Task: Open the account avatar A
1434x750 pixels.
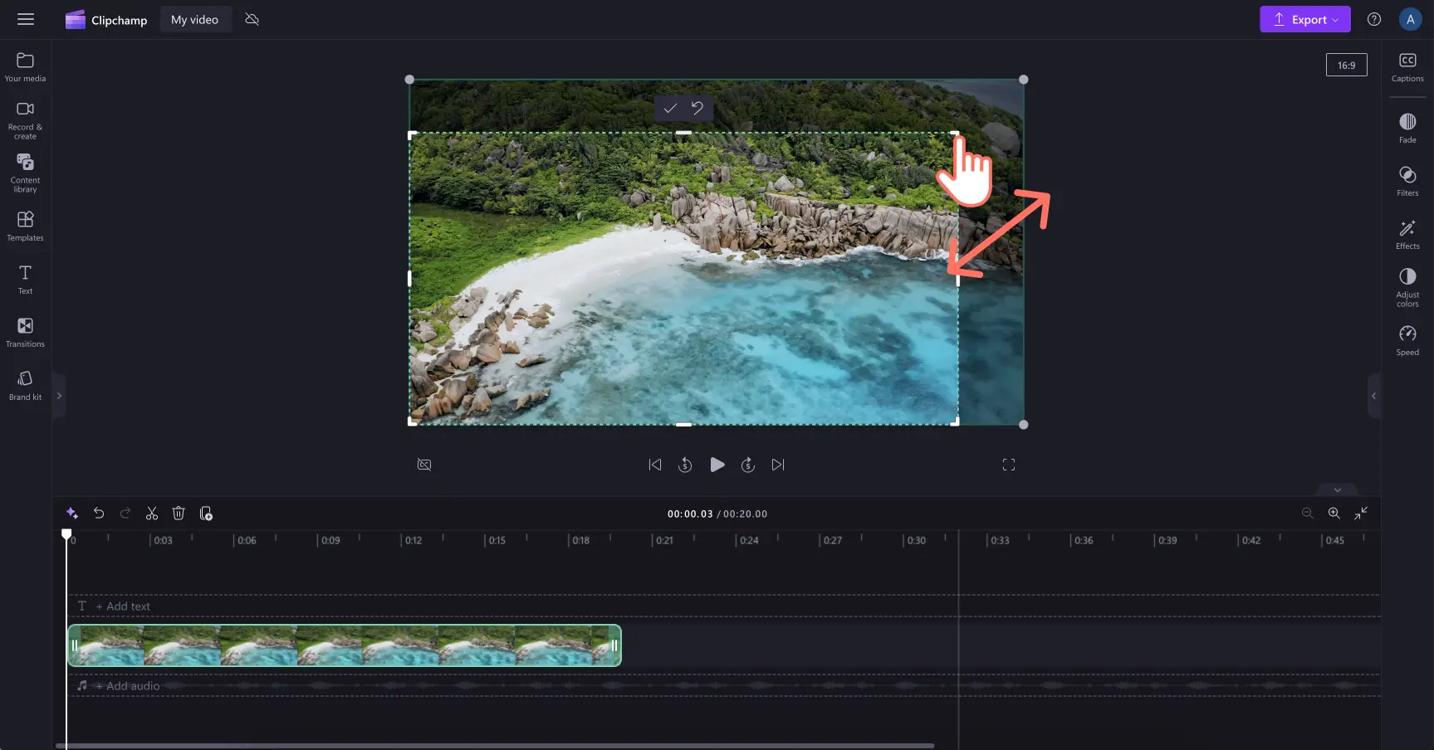Action: (x=1410, y=19)
